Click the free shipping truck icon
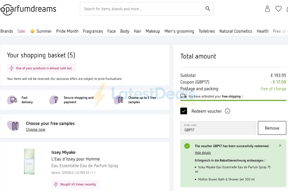 [x=183, y=96]
